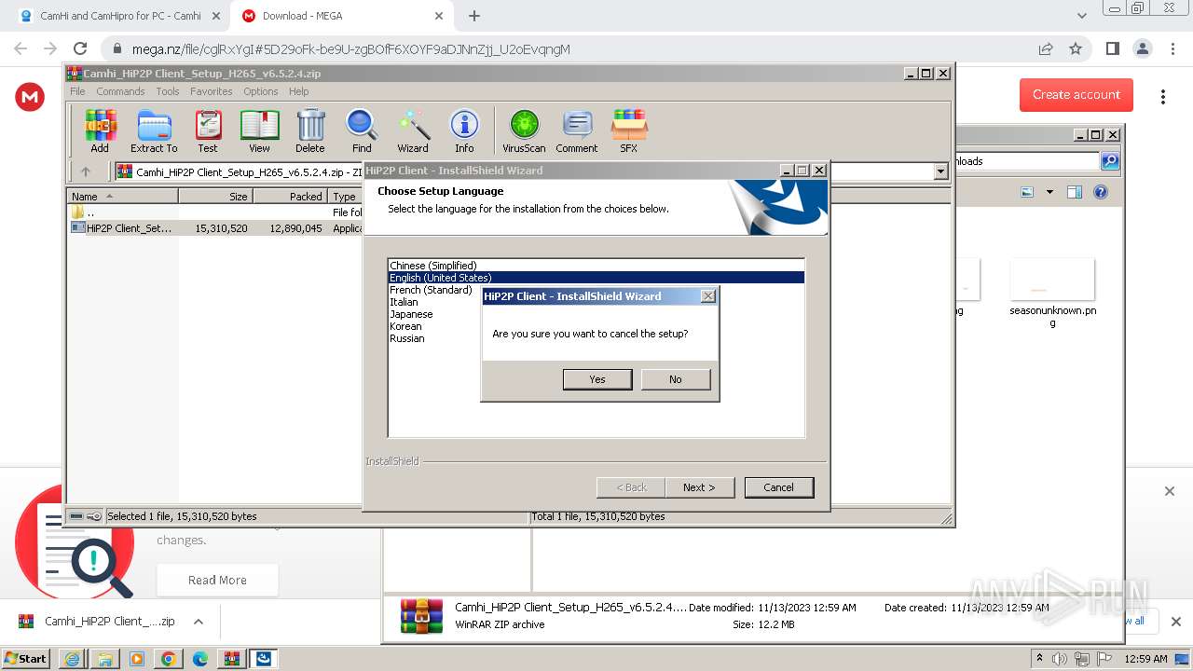Click the Read More button
This screenshot has width=1193, height=671.
click(217, 580)
